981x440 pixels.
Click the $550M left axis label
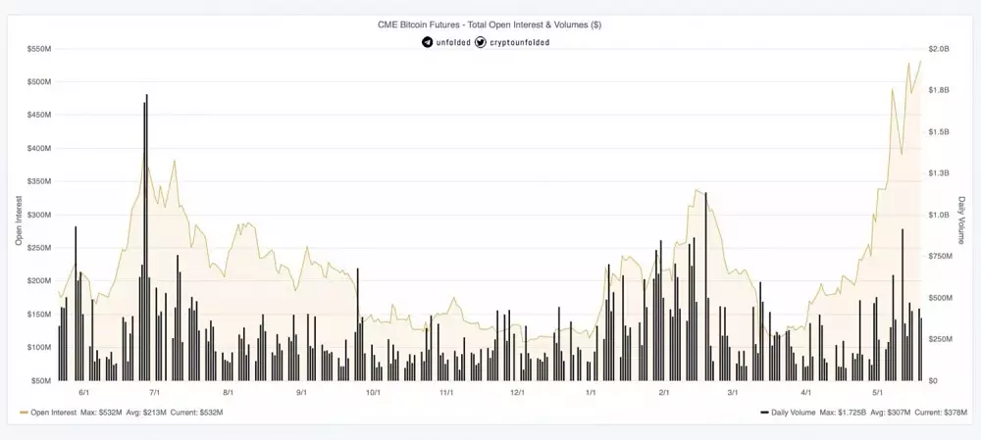pos(39,48)
